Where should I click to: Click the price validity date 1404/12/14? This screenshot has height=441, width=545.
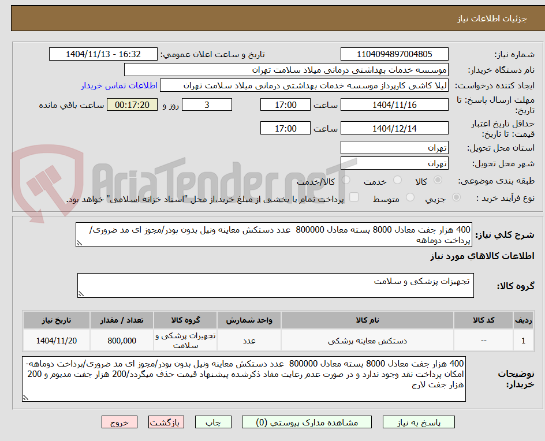coord(394,128)
